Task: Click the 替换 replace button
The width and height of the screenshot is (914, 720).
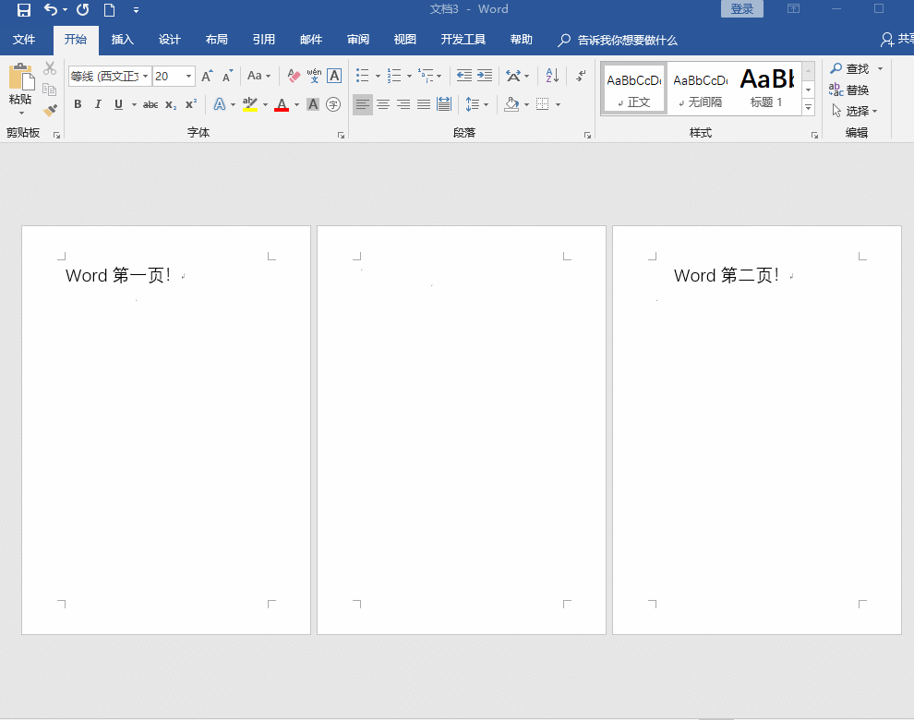Action: (x=849, y=90)
